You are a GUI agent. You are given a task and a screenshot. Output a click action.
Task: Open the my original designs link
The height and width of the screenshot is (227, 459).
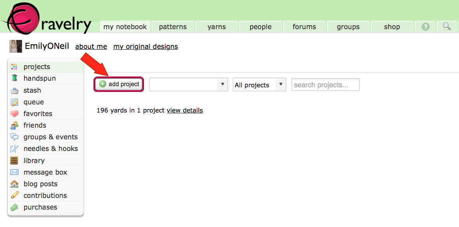point(145,47)
